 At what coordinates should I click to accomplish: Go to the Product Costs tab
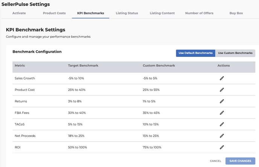54,13
